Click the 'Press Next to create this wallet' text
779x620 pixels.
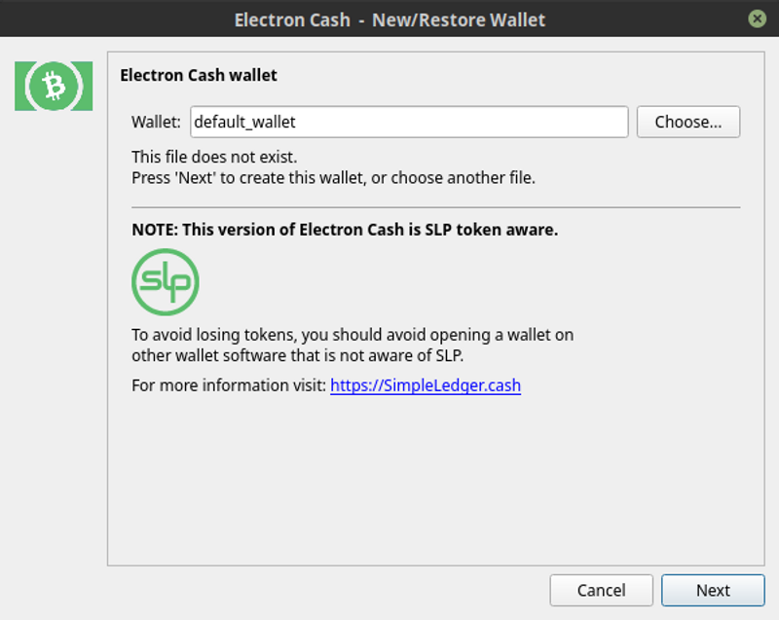tap(333, 178)
